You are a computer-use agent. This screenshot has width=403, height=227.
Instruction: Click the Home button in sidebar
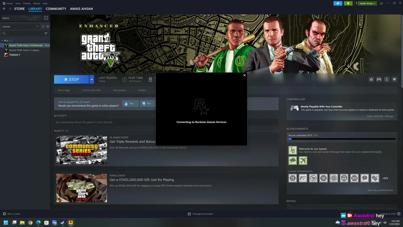point(21,18)
